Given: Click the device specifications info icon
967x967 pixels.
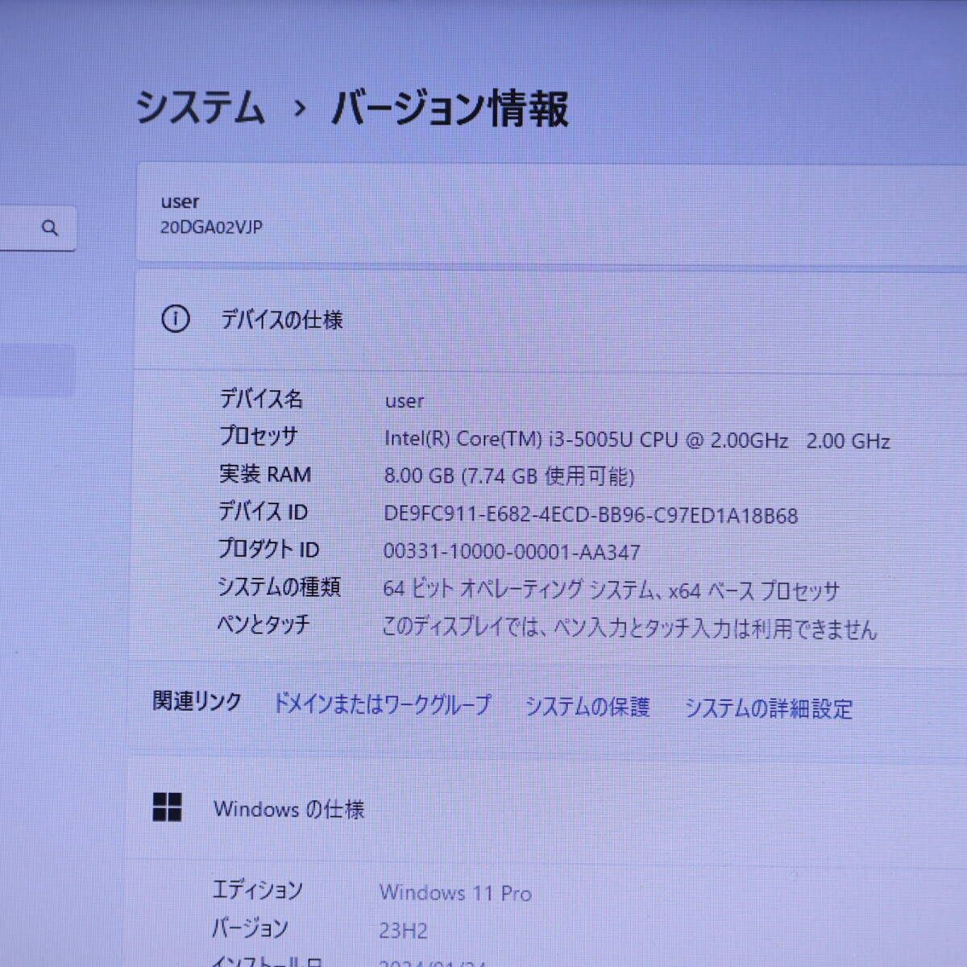Looking at the screenshot, I should 176,319.
